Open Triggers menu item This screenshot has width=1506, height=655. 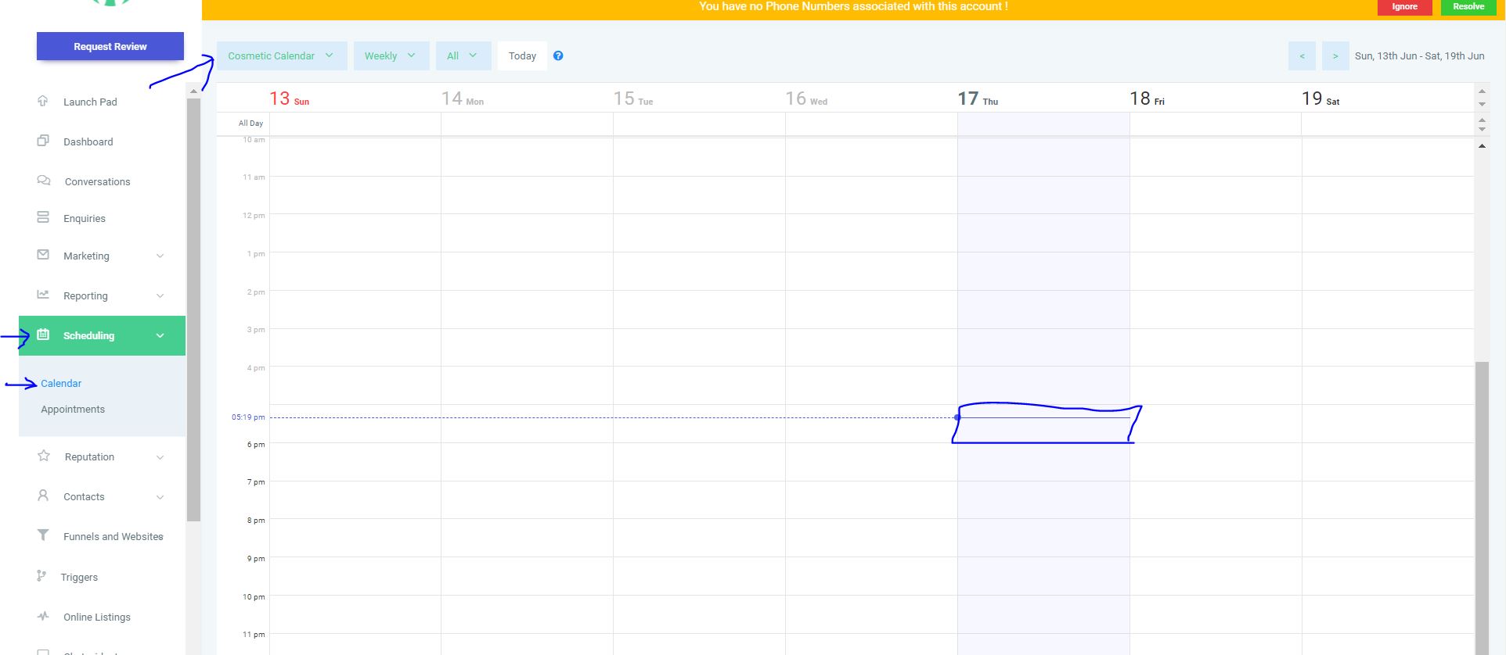[79, 577]
